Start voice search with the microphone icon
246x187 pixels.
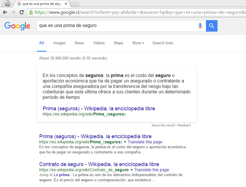(200, 26)
